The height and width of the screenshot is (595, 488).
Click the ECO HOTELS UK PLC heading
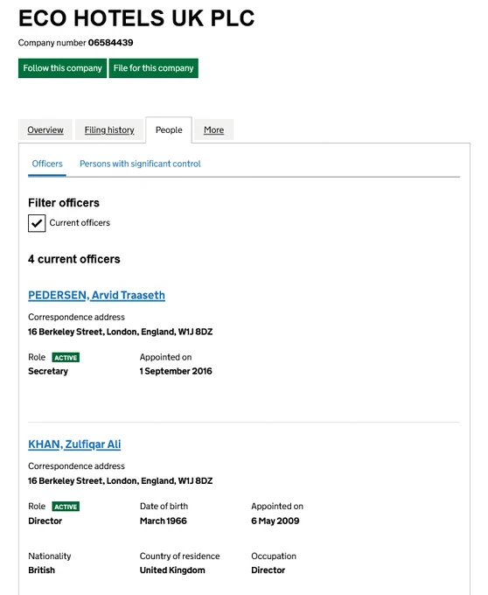136,18
